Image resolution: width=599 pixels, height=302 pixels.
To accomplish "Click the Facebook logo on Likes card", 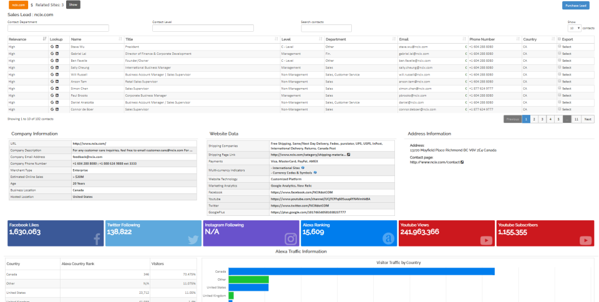I will pos(97,240).
